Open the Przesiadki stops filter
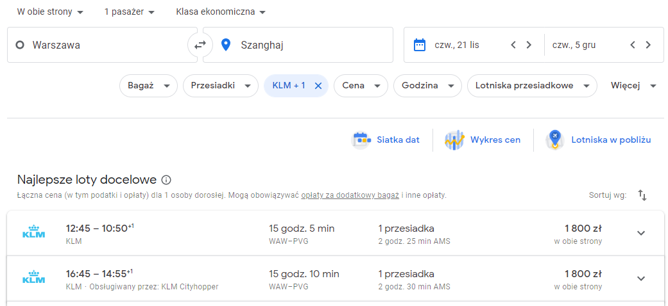668x306 pixels. [221, 86]
